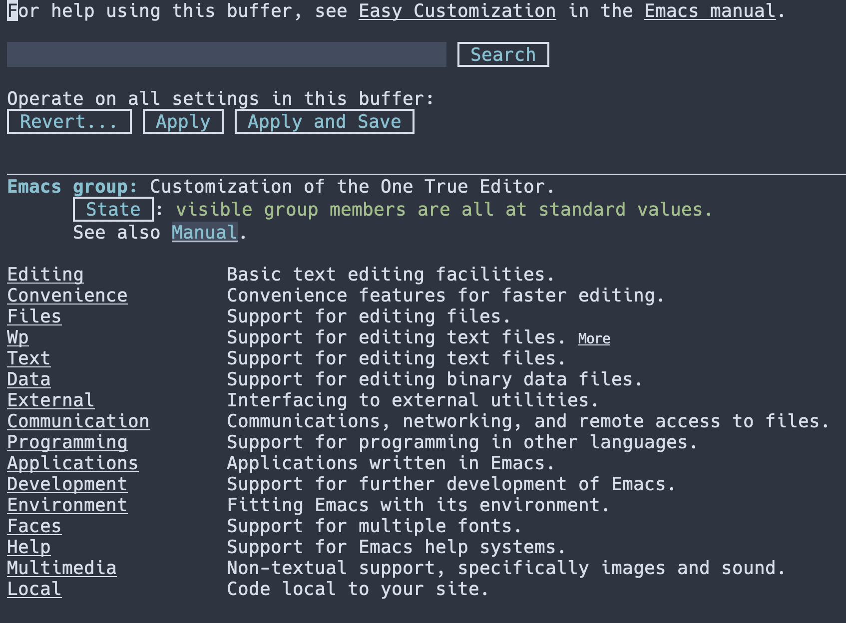Click the Revert... button
Screen dimensions: 846x623
[x=69, y=121]
